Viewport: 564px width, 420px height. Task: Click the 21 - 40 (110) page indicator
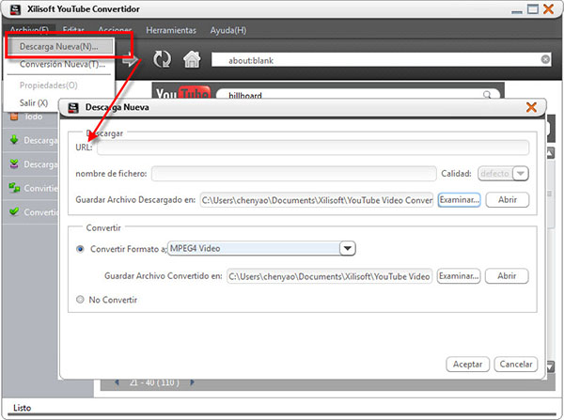[154, 382]
